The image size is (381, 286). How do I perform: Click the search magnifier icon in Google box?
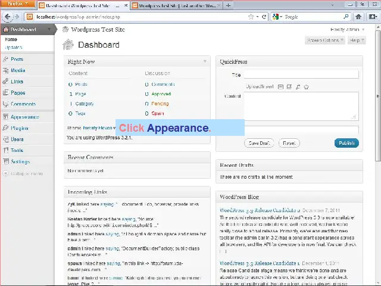[x=346, y=17]
